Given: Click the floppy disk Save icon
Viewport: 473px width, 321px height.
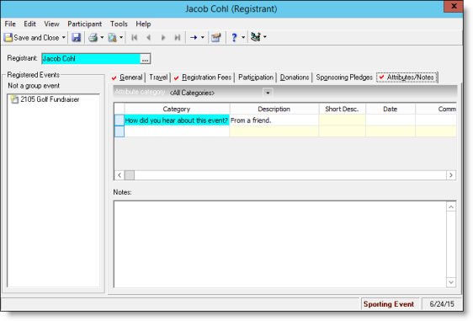Looking at the screenshot, I should tap(76, 37).
